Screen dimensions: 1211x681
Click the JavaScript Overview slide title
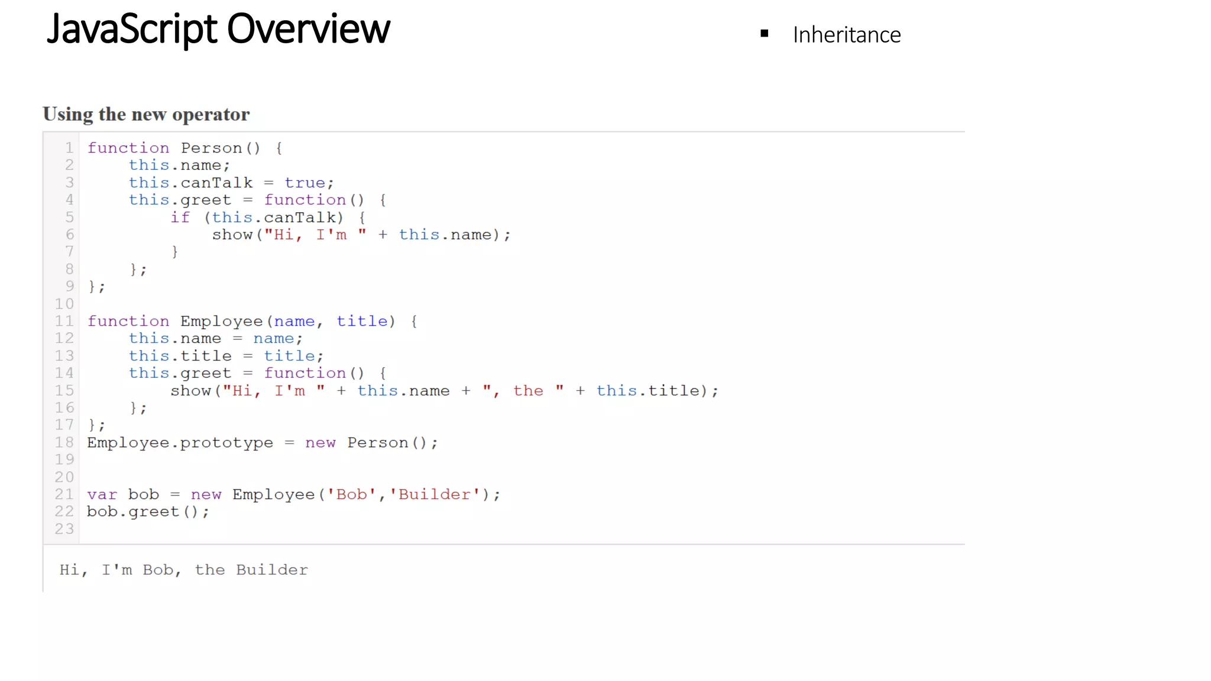218,29
